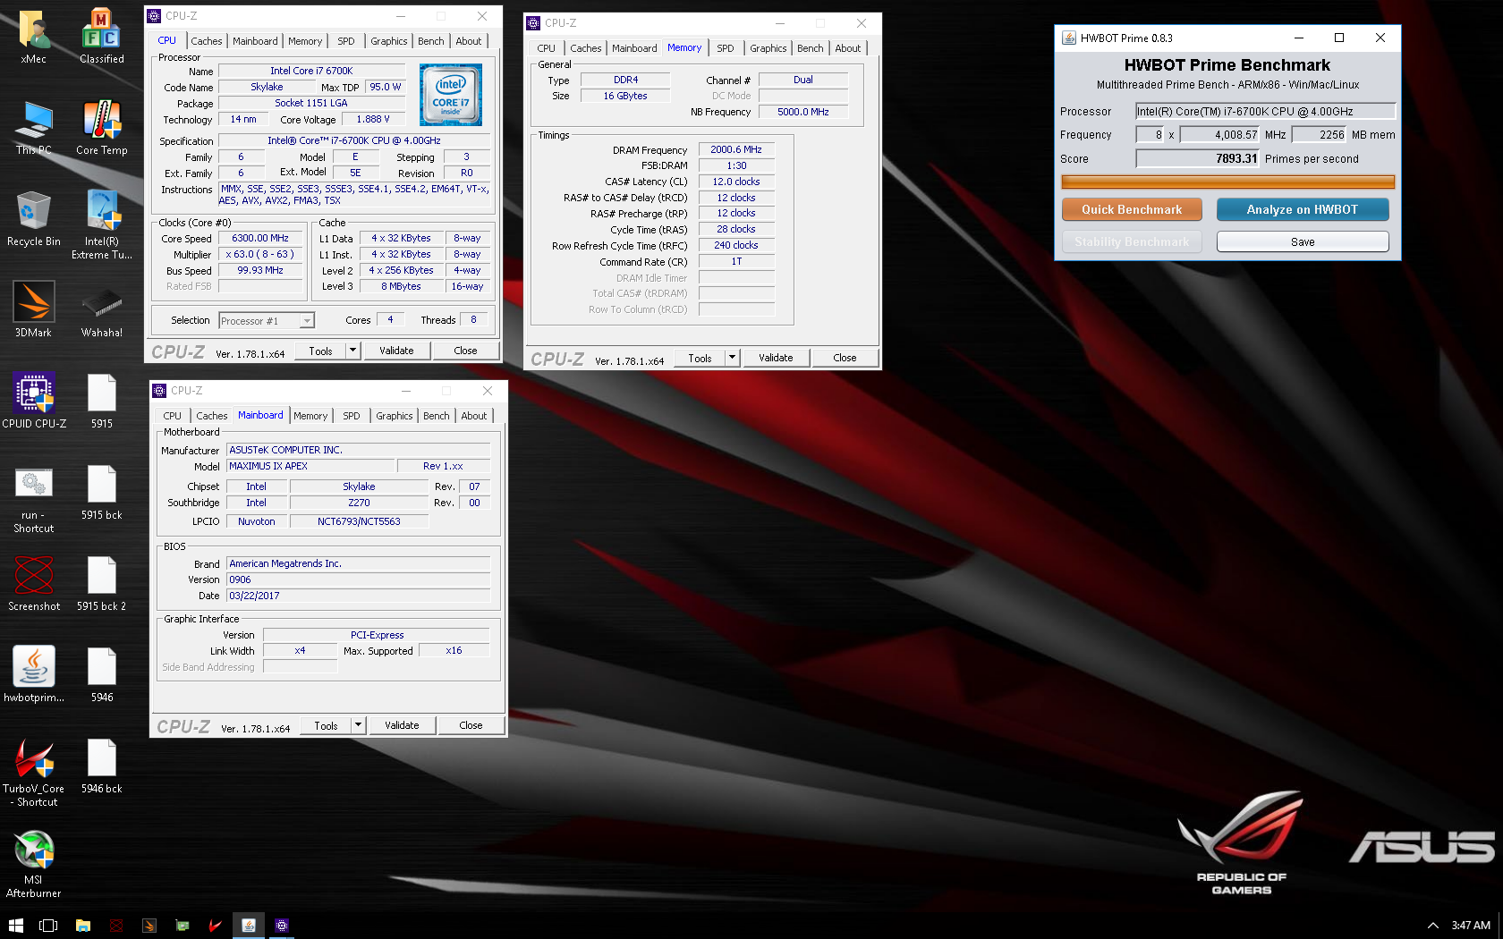Open TurboV_Core - Shortcut icon
The height and width of the screenshot is (939, 1503).
34,774
